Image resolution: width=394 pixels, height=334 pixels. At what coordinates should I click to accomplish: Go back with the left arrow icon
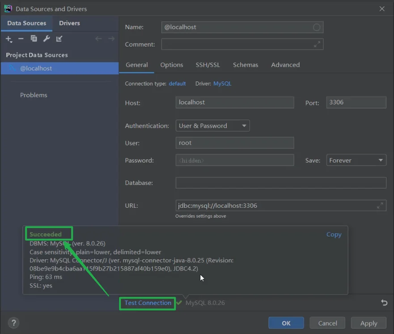pos(98,39)
